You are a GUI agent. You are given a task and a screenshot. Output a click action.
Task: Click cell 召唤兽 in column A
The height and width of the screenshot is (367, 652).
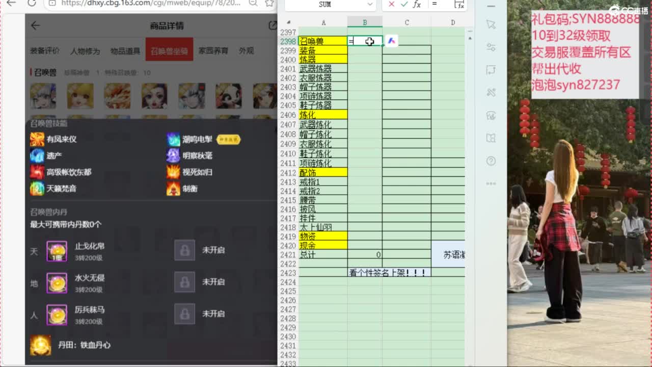pyautogui.click(x=323, y=41)
